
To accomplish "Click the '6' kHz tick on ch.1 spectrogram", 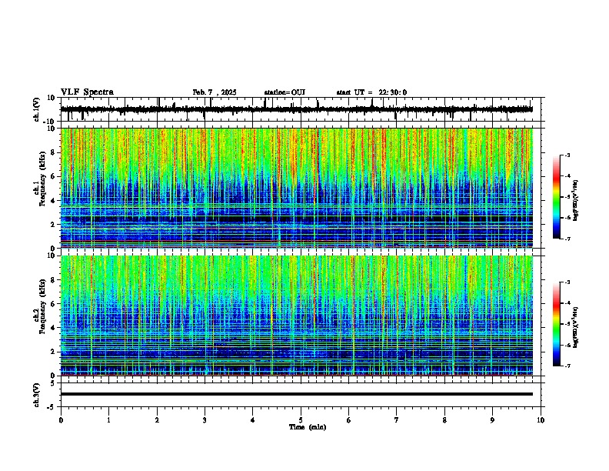I will (54, 176).
